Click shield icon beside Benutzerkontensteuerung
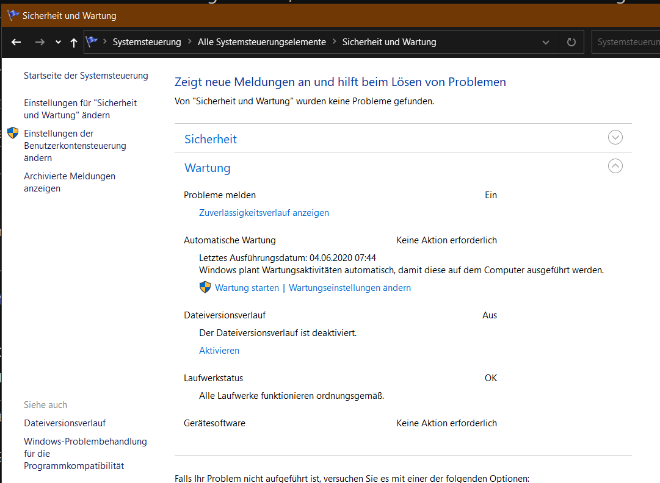The image size is (660, 483). tap(13, 133)
